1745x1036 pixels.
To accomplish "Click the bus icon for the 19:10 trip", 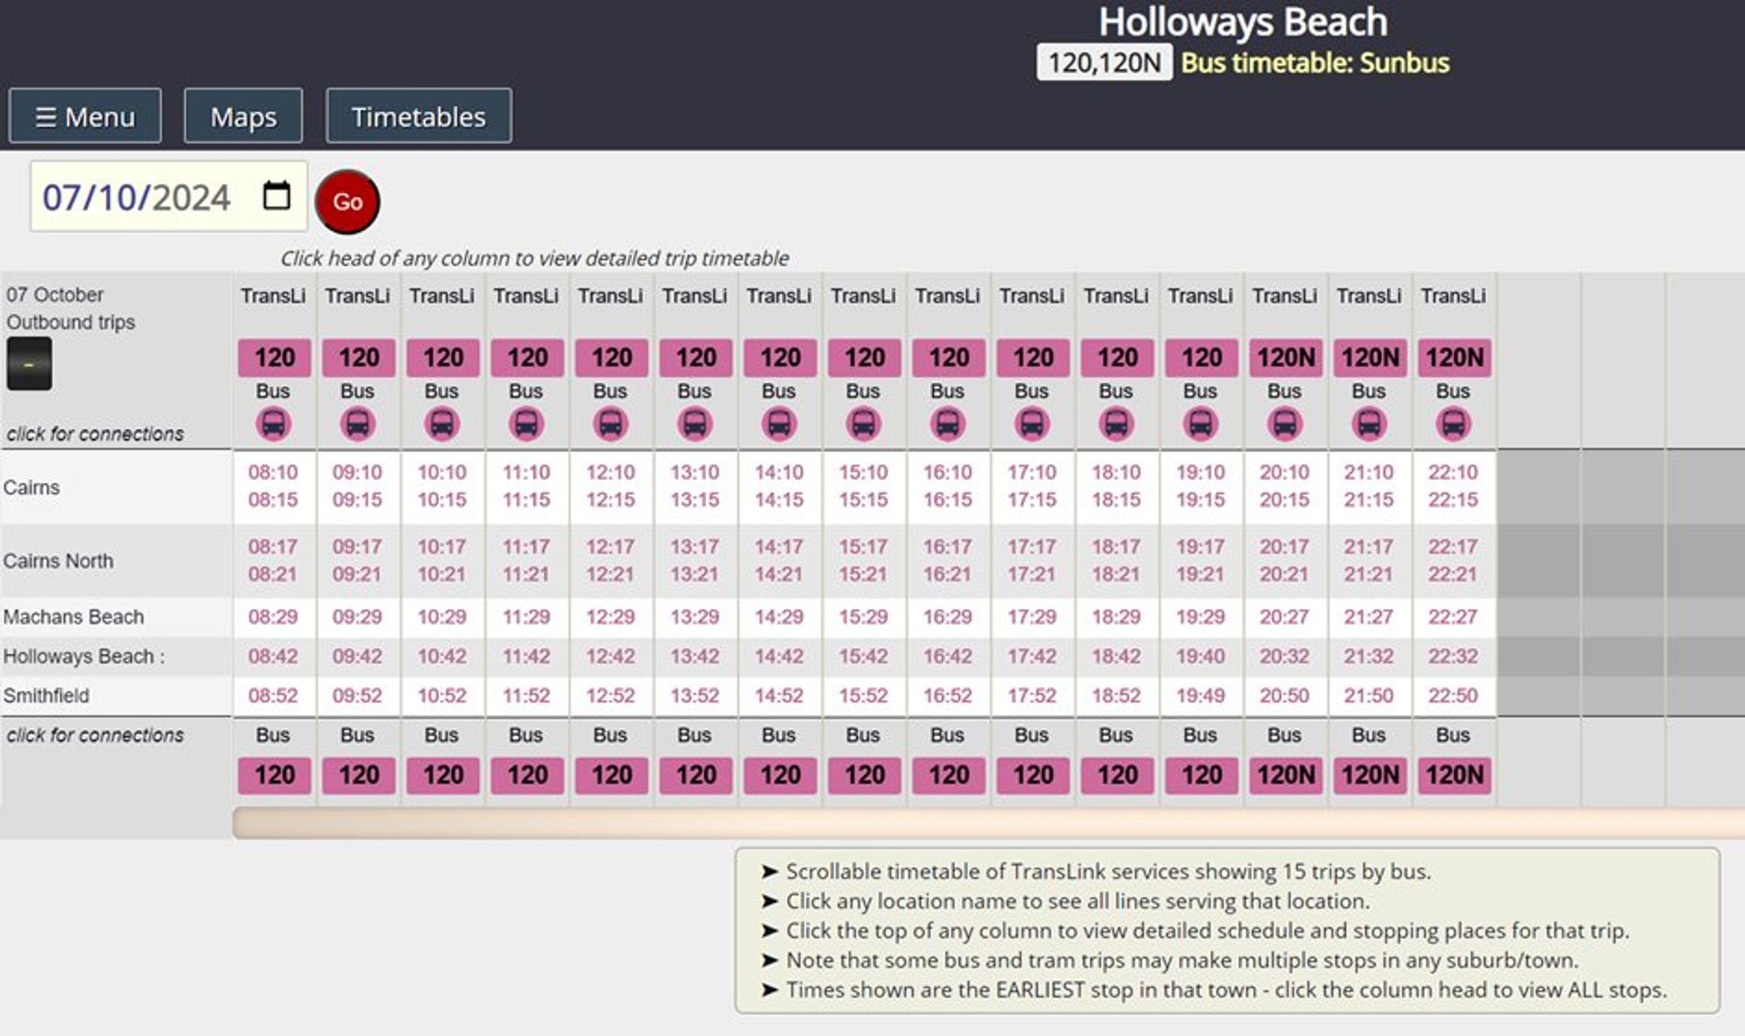I will (1201, 424).
